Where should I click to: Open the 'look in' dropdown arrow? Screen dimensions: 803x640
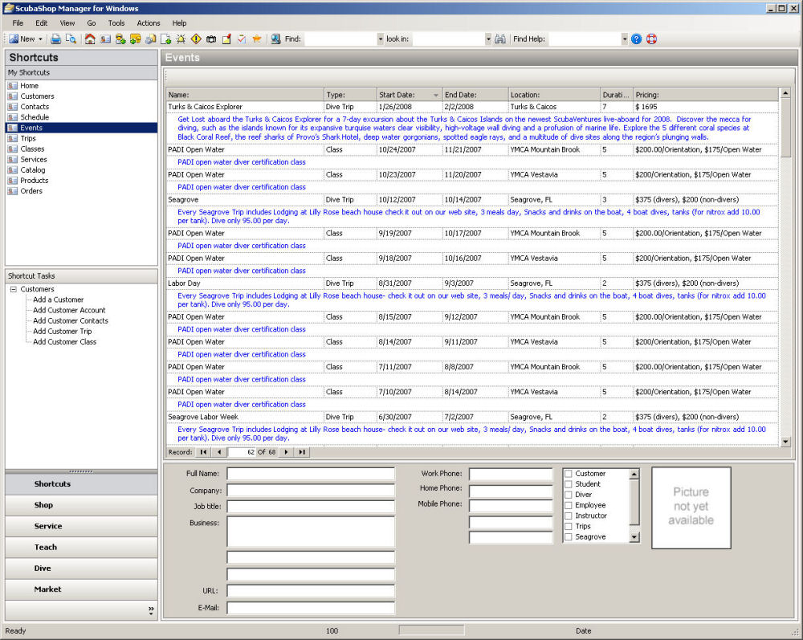pyautogui.click(x=488, y=39)
